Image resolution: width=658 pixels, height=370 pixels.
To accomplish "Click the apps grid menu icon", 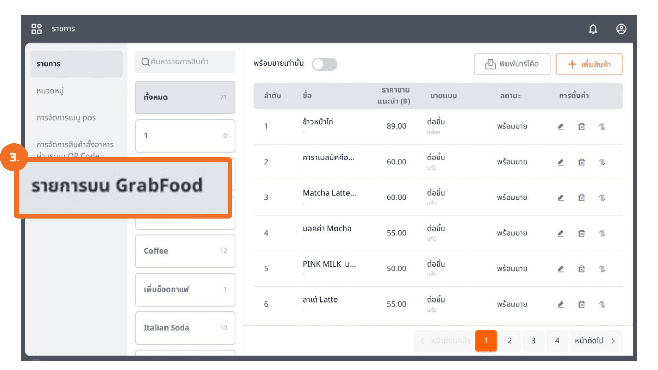I will 37,29.
